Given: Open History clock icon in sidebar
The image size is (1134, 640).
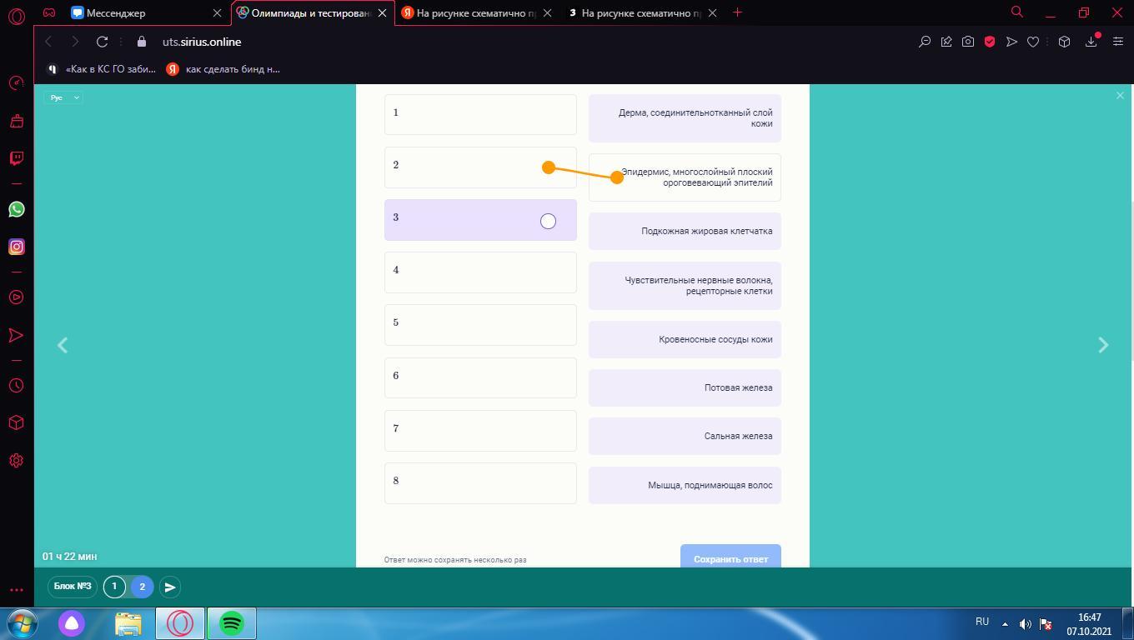Looking at the screenshot, I should (x=16, y=386).
